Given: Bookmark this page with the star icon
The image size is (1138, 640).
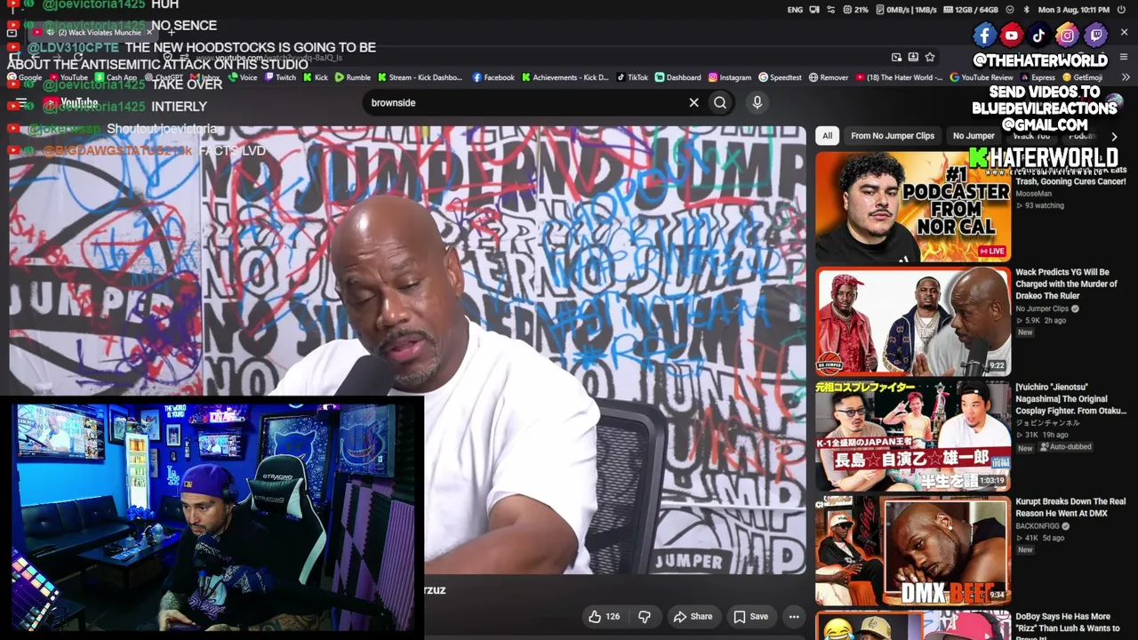Looking at the screenshot, I should [x=930, y=57].
